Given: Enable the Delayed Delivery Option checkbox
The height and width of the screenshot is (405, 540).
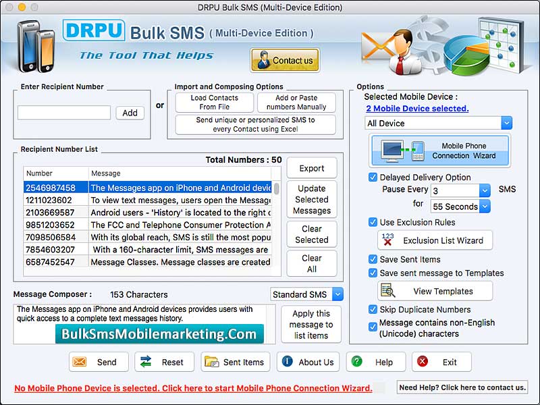Looking at the screenshot, I should tap(373, 177).
